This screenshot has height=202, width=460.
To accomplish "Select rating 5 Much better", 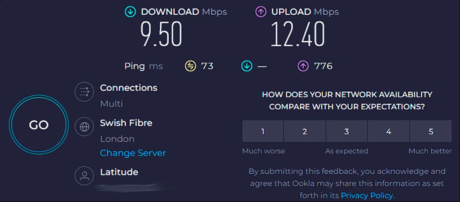I will 431,131.
